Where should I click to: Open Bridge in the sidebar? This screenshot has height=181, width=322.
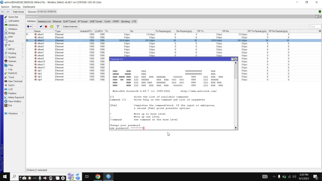[x=12, y=33]
